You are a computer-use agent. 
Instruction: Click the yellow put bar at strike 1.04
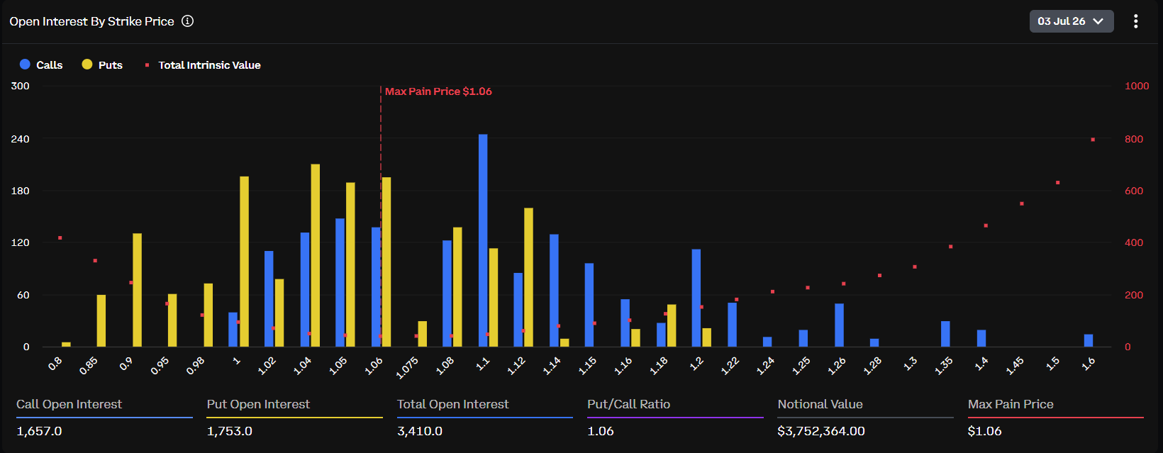click(x=315, y=255)
